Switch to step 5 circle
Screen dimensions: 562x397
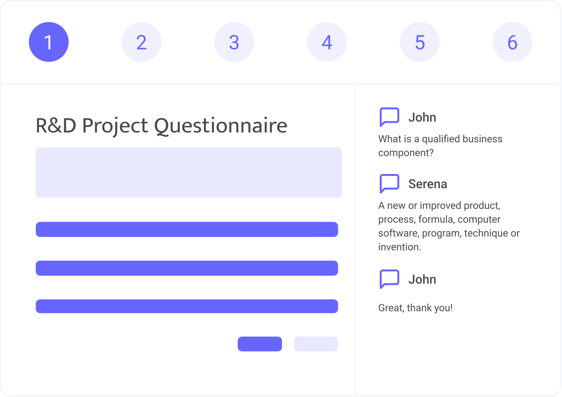[419, 42]
